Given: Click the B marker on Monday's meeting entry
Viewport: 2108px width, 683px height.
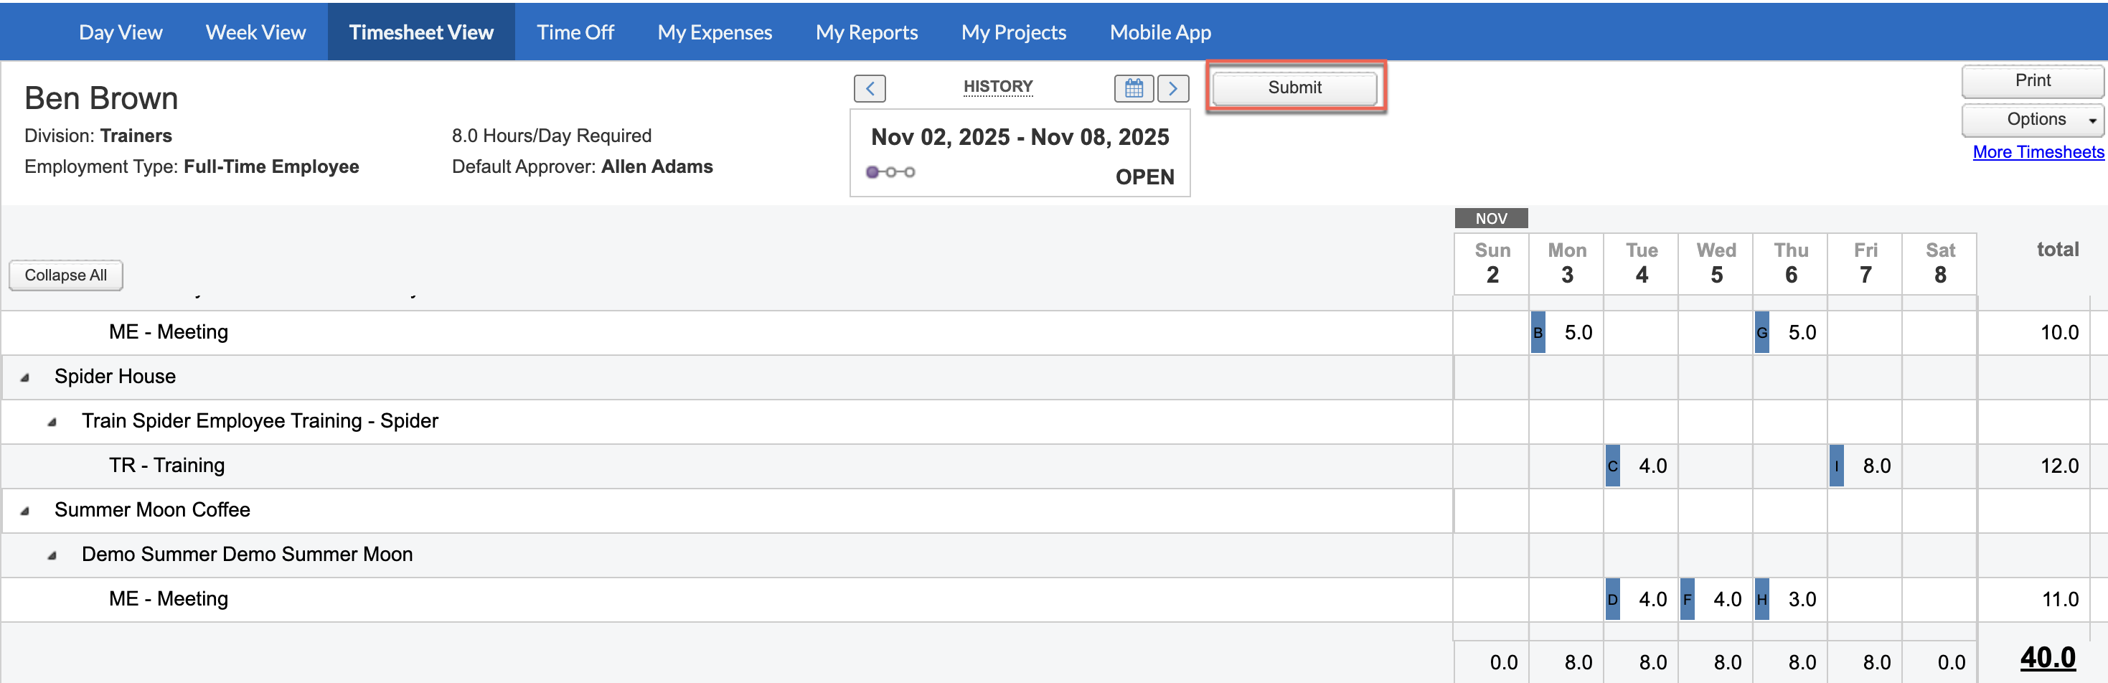Looking at the screenshot, I should click(1538, 332).
